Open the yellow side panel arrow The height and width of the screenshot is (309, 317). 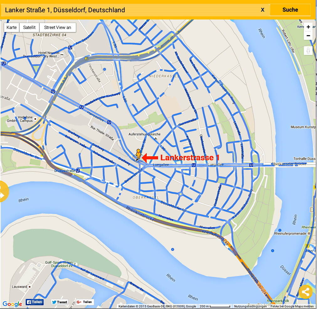click(3, 191)
